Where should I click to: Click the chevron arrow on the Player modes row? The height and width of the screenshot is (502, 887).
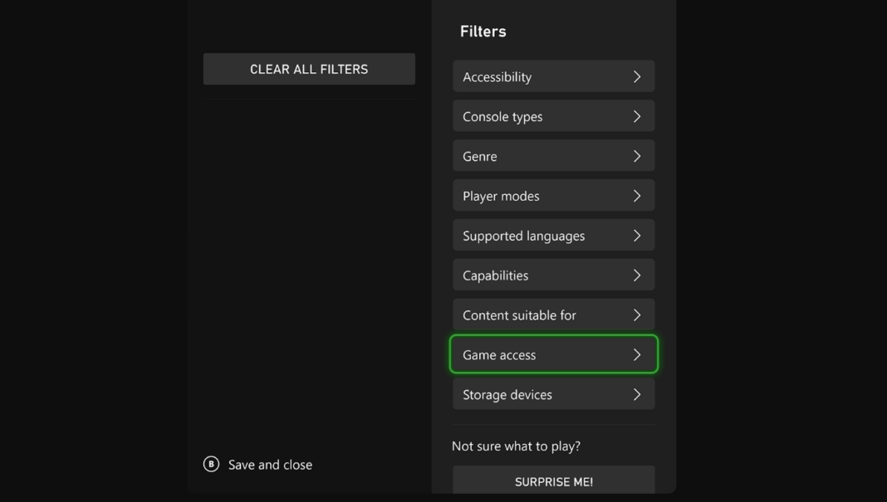tap(637, 196)
